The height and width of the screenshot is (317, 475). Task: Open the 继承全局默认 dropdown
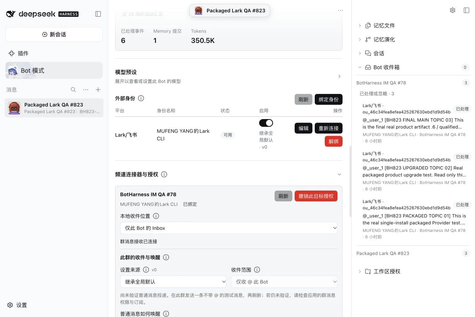coord(173,282)
